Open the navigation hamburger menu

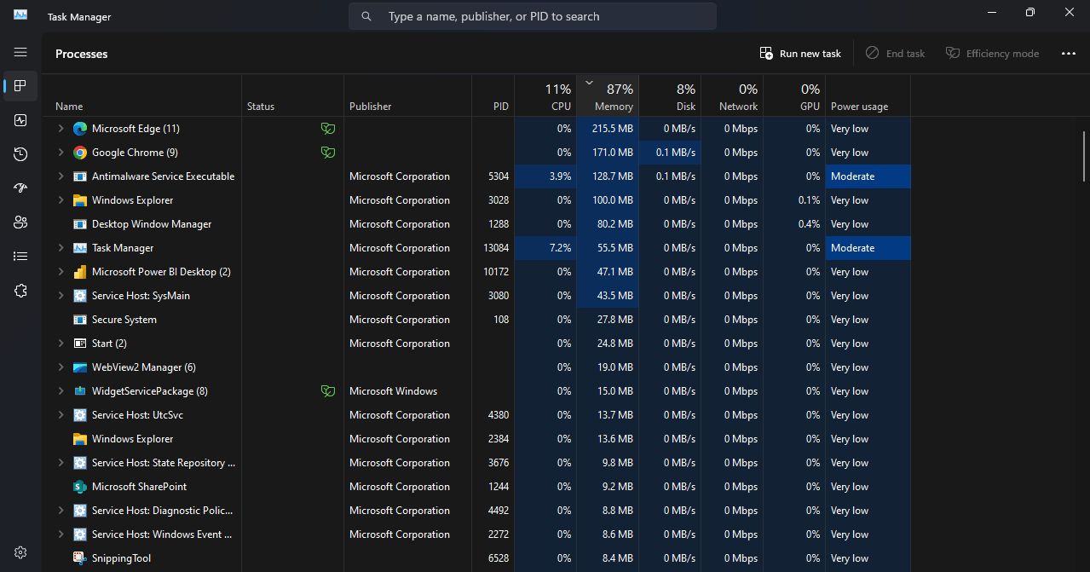pyautogui.click(x=20, y=52)
